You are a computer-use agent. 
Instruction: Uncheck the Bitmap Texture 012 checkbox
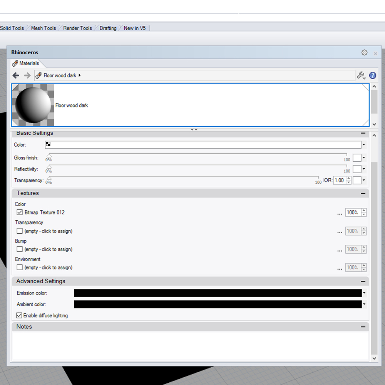pos(20,212)
